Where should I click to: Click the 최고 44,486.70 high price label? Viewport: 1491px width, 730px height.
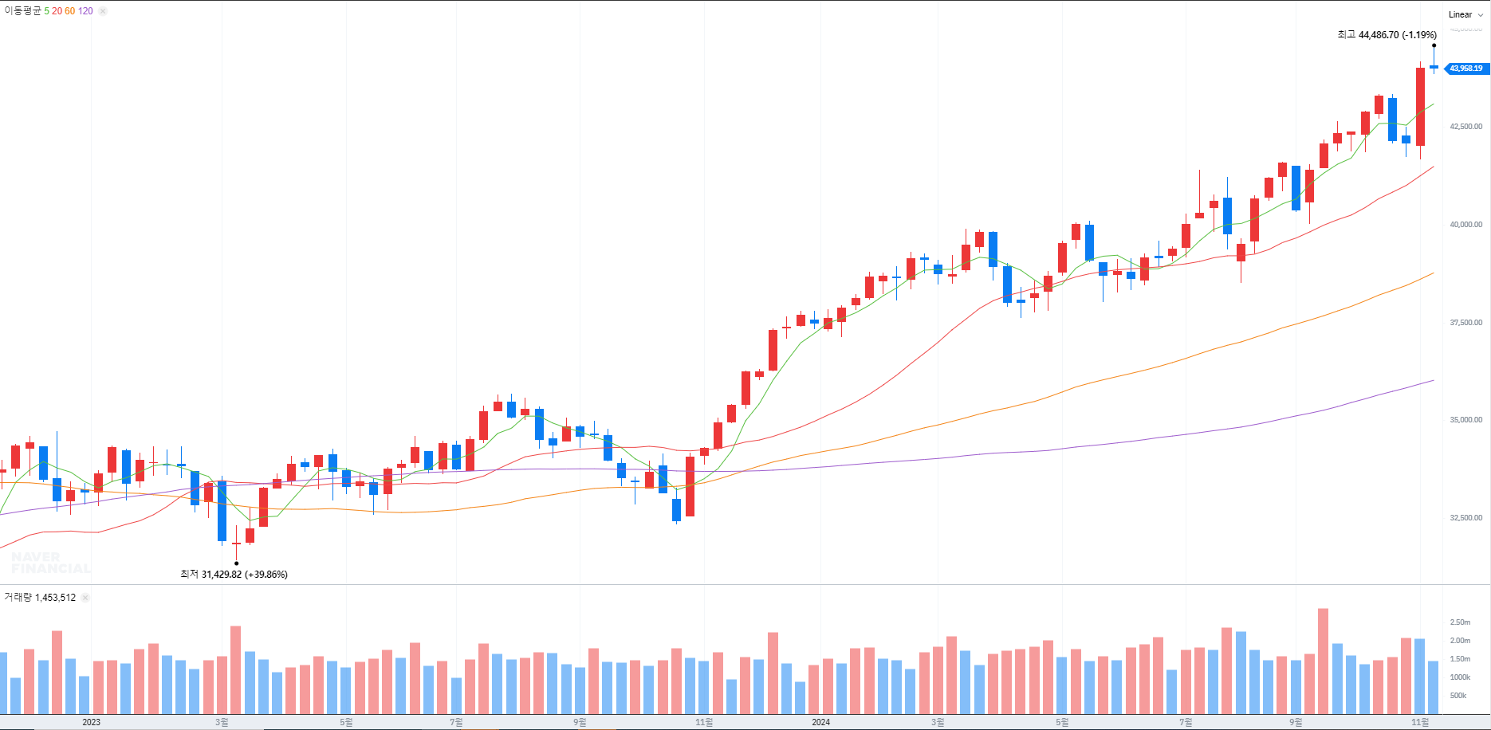[x=1387, y=35]
